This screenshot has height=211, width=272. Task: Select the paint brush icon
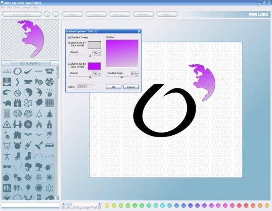pos(28,145)
